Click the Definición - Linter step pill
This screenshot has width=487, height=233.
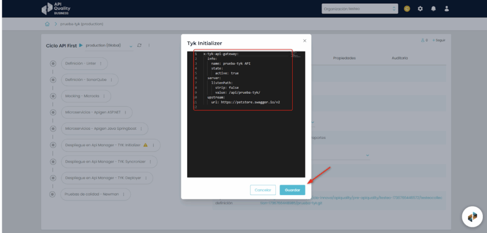[85, 63]
